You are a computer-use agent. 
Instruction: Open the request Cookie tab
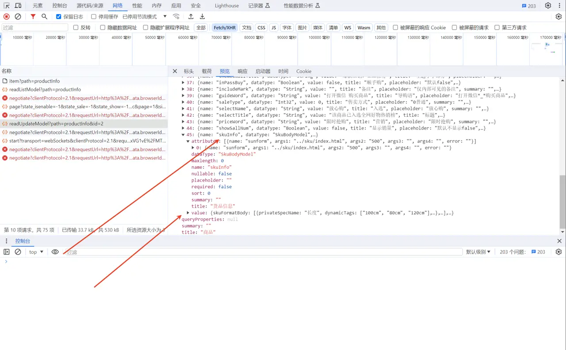pos(304,71)
